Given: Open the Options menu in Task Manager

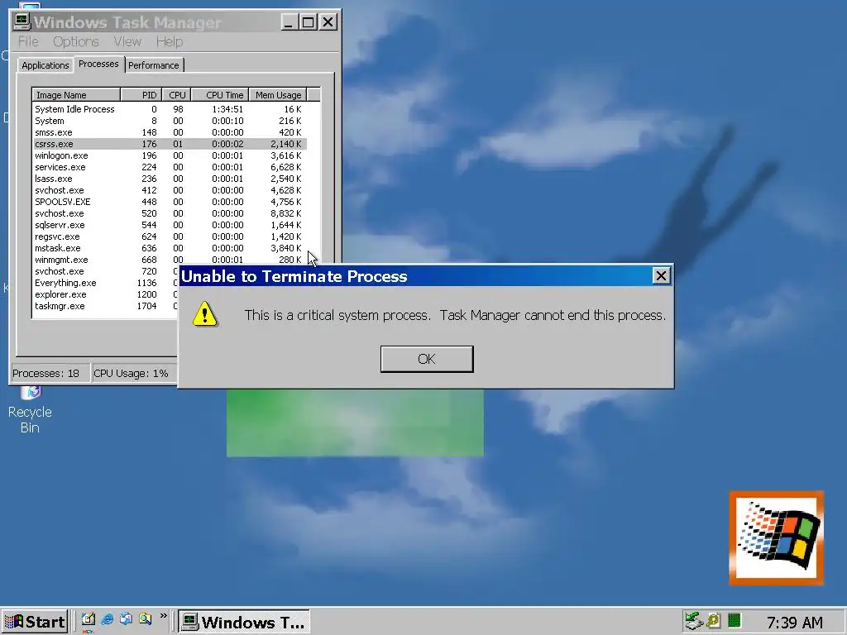Looking at the screenshot, I should 75,41.
